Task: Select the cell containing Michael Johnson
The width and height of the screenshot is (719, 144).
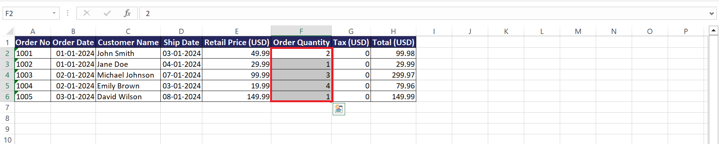Action: click(x=128, y=75)
